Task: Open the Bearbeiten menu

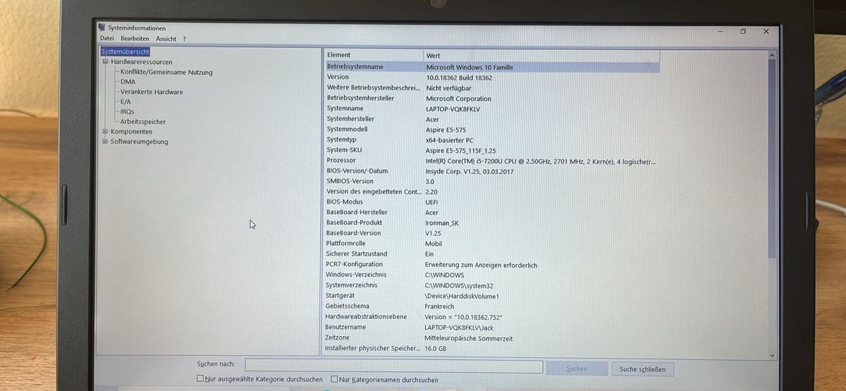Action: [x=135, y=38]
